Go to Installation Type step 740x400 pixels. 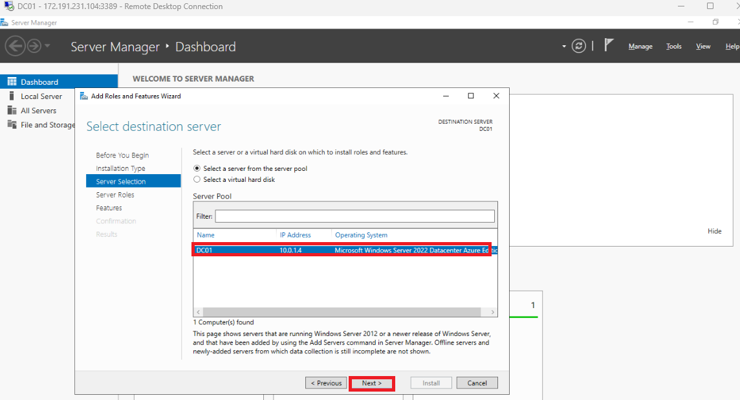120,168
